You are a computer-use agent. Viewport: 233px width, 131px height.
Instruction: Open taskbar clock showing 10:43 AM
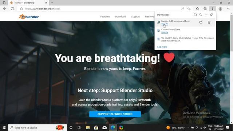218,128
